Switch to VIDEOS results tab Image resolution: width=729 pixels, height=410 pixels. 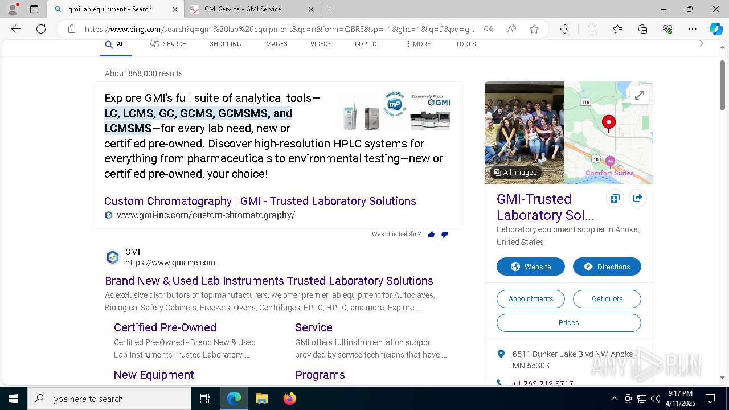point(321,44)
